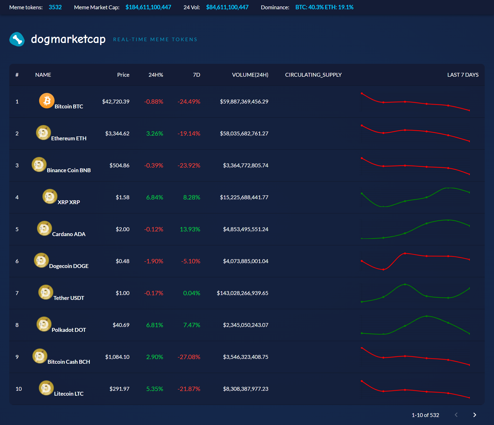The width and height of the screenshot is (494, 425).
Task: Open Dogecoin DOGE name link
Action: pos(69,266)
